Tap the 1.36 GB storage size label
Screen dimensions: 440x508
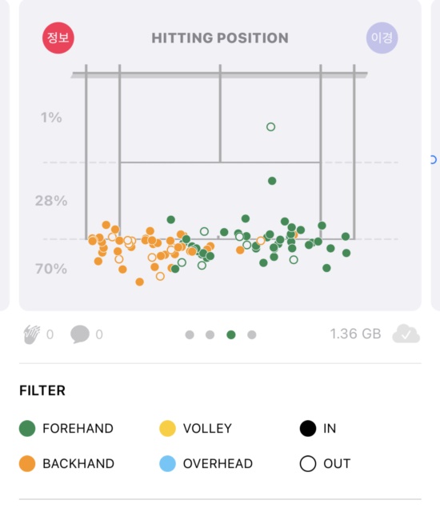pos(355,334)
